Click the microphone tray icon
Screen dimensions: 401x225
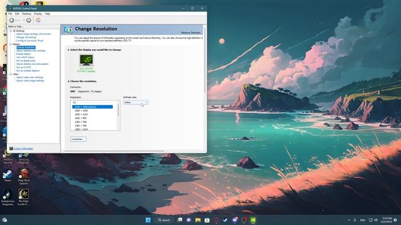pyautogui.click(x=355, y=220)
